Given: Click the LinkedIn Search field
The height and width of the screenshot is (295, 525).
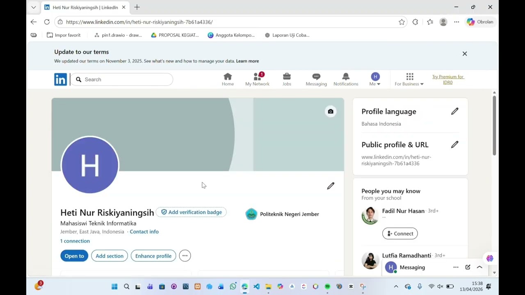Looking at the screenshot, I should pyautogui.click(x=122, y=79).
